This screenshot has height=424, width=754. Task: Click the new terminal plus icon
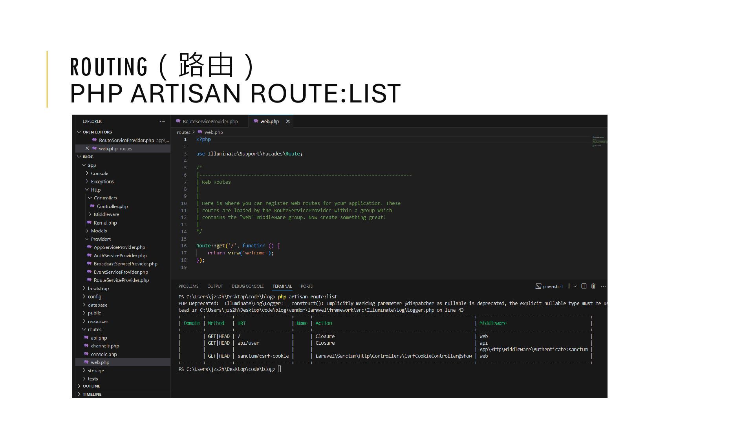pos(569,286)
